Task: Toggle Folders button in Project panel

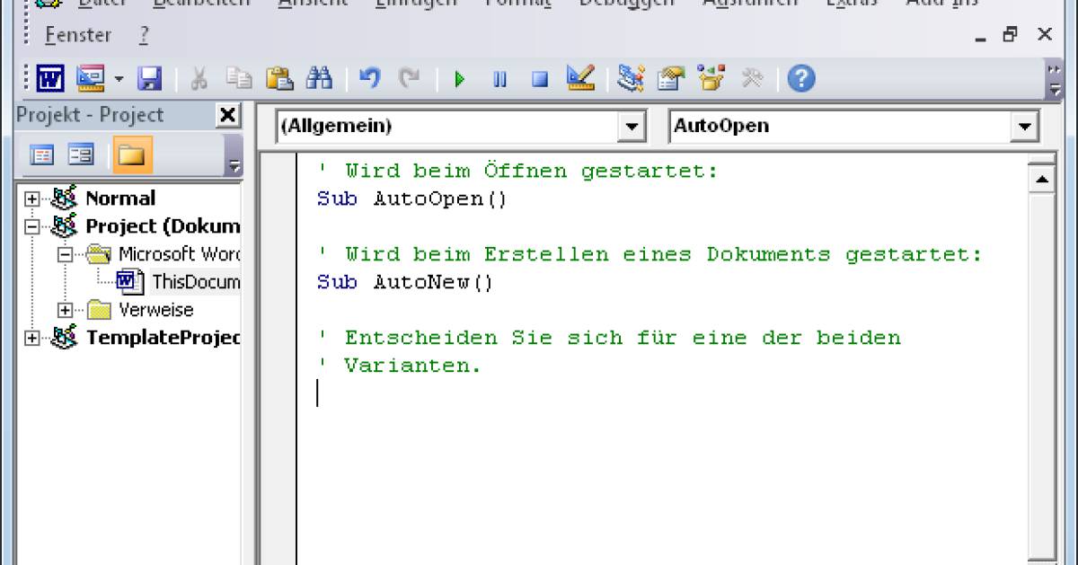Action: [x=131, y=154]
